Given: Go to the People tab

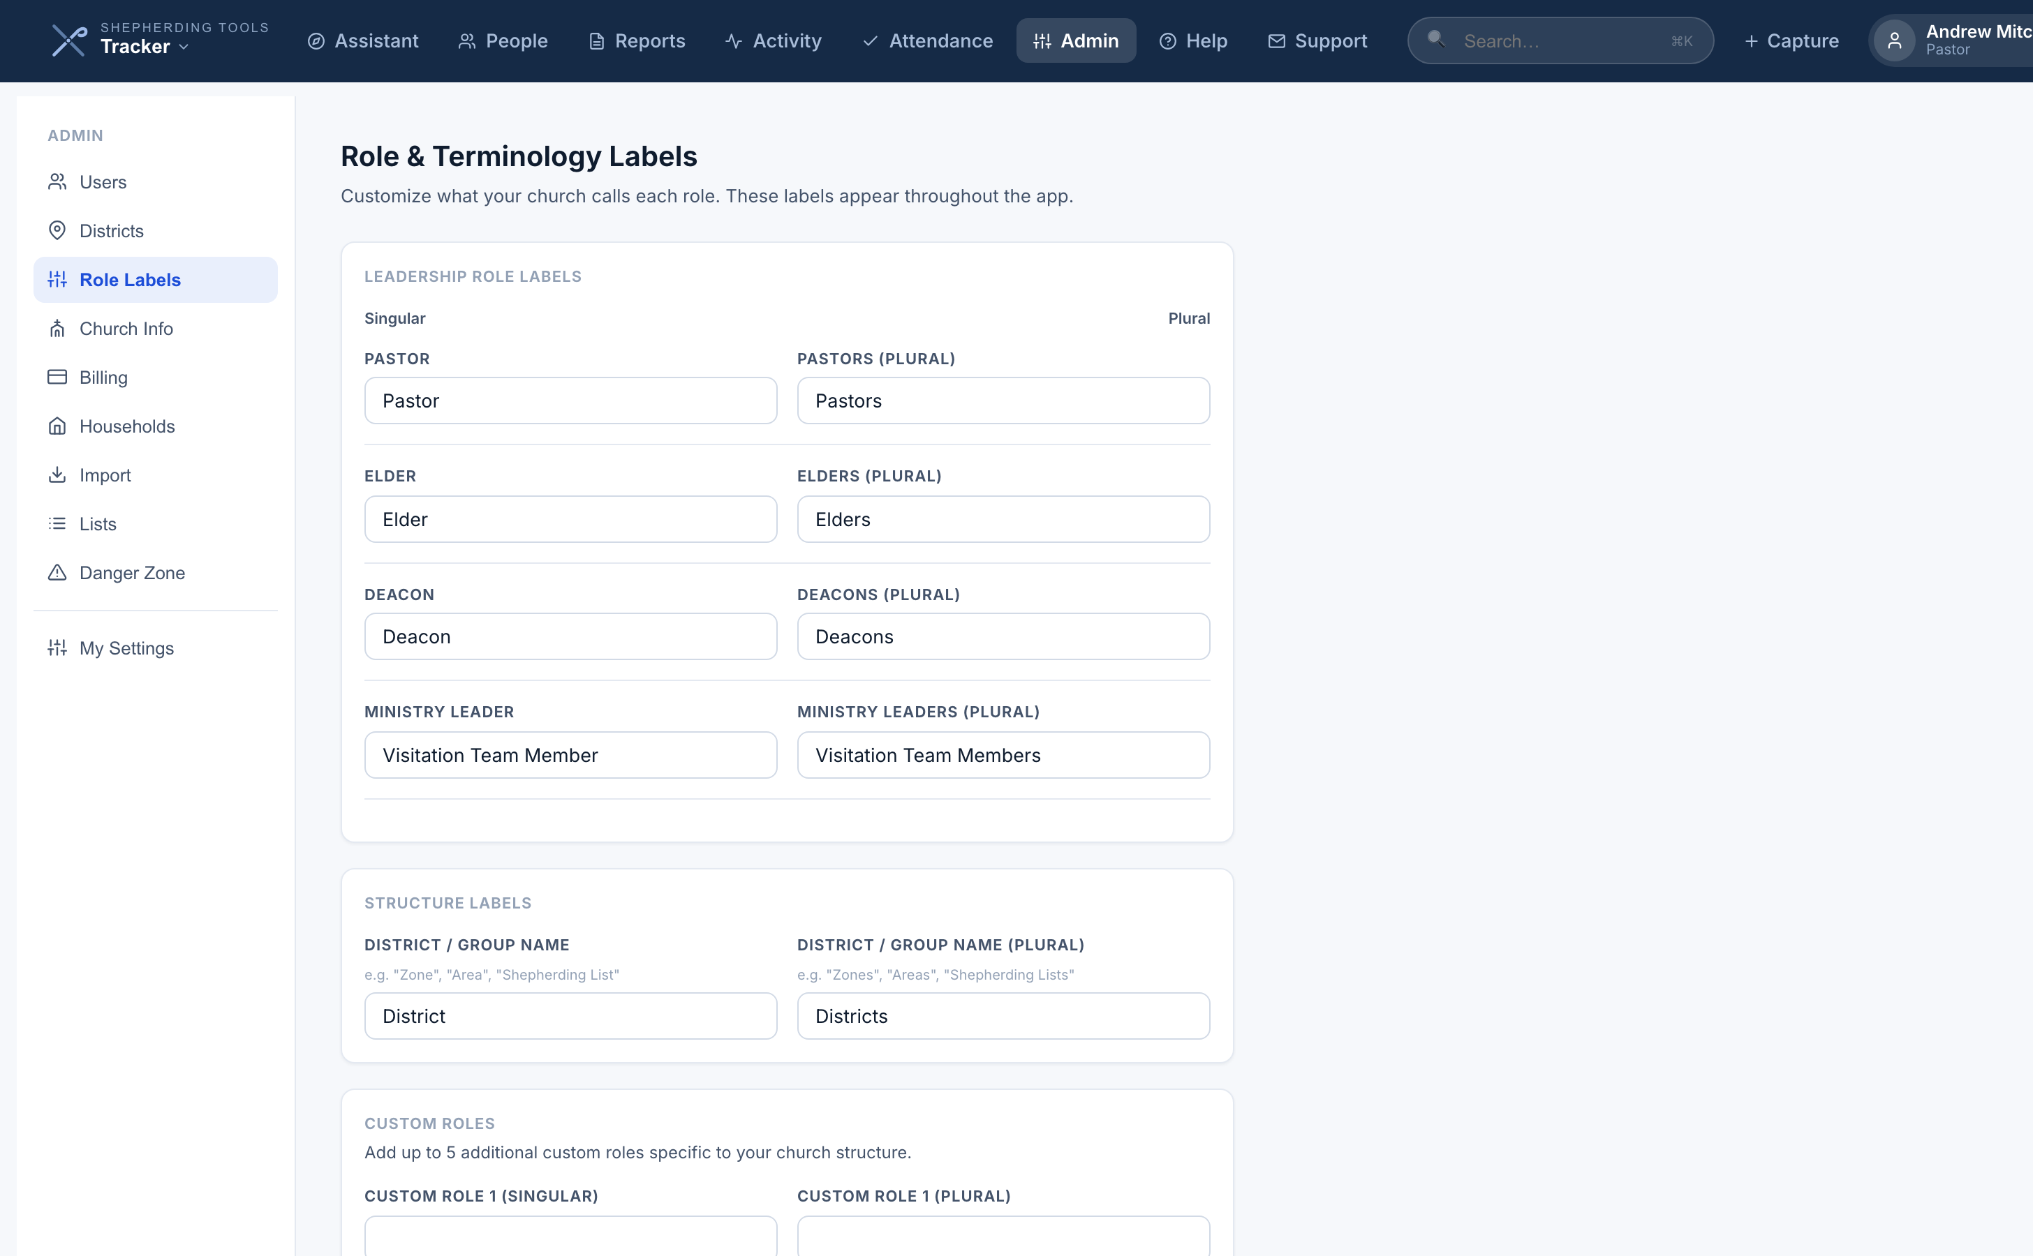Looking at the screenshot, I should tap(503, 40).
